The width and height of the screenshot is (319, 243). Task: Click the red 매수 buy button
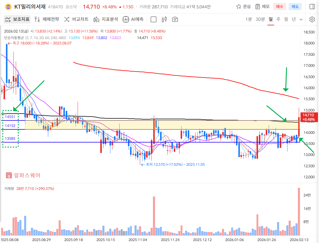tap(280, 7)
